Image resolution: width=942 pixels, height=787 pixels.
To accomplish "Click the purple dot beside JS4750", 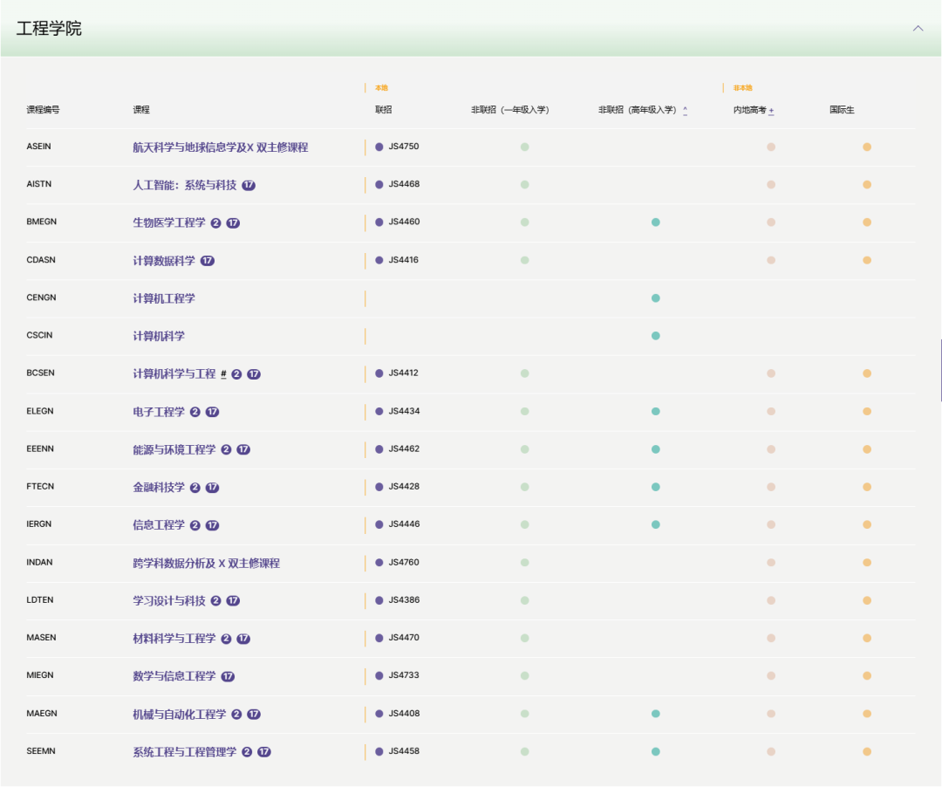I will tap(379, 147).
